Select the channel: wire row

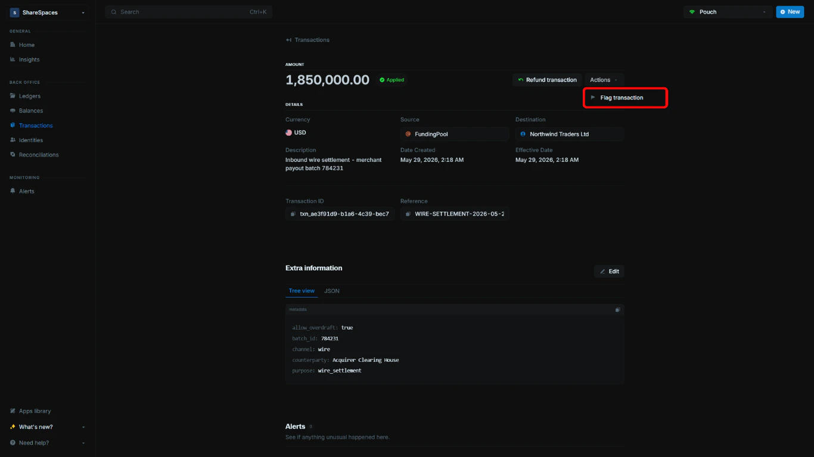tap(311, 349)
